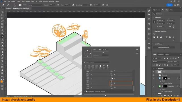
Task: Open the layer blend mode Normal dropdown
Action: (x=160, y=62)
